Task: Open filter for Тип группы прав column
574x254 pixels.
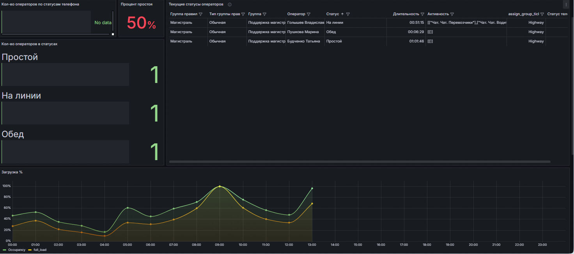Action: click(x=243, y=14)
